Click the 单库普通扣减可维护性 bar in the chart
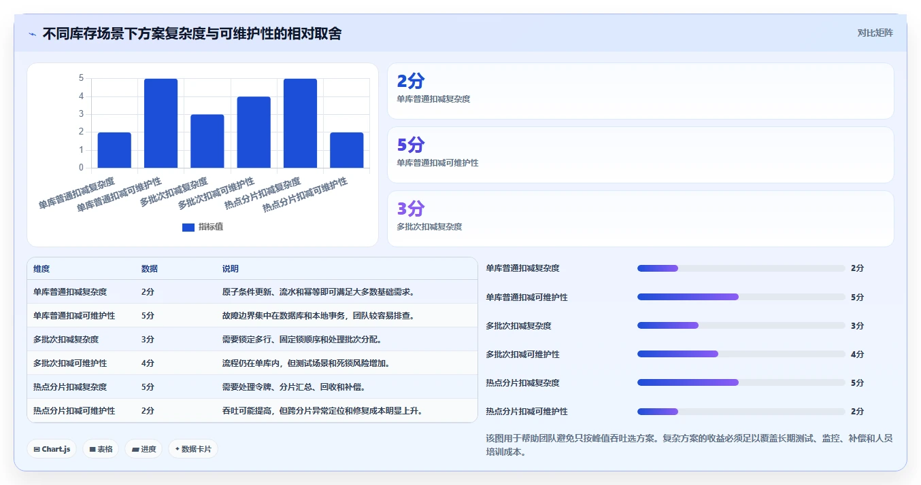Image resolution: width=921 pixels, height=485 pixels. coord(161,123)
